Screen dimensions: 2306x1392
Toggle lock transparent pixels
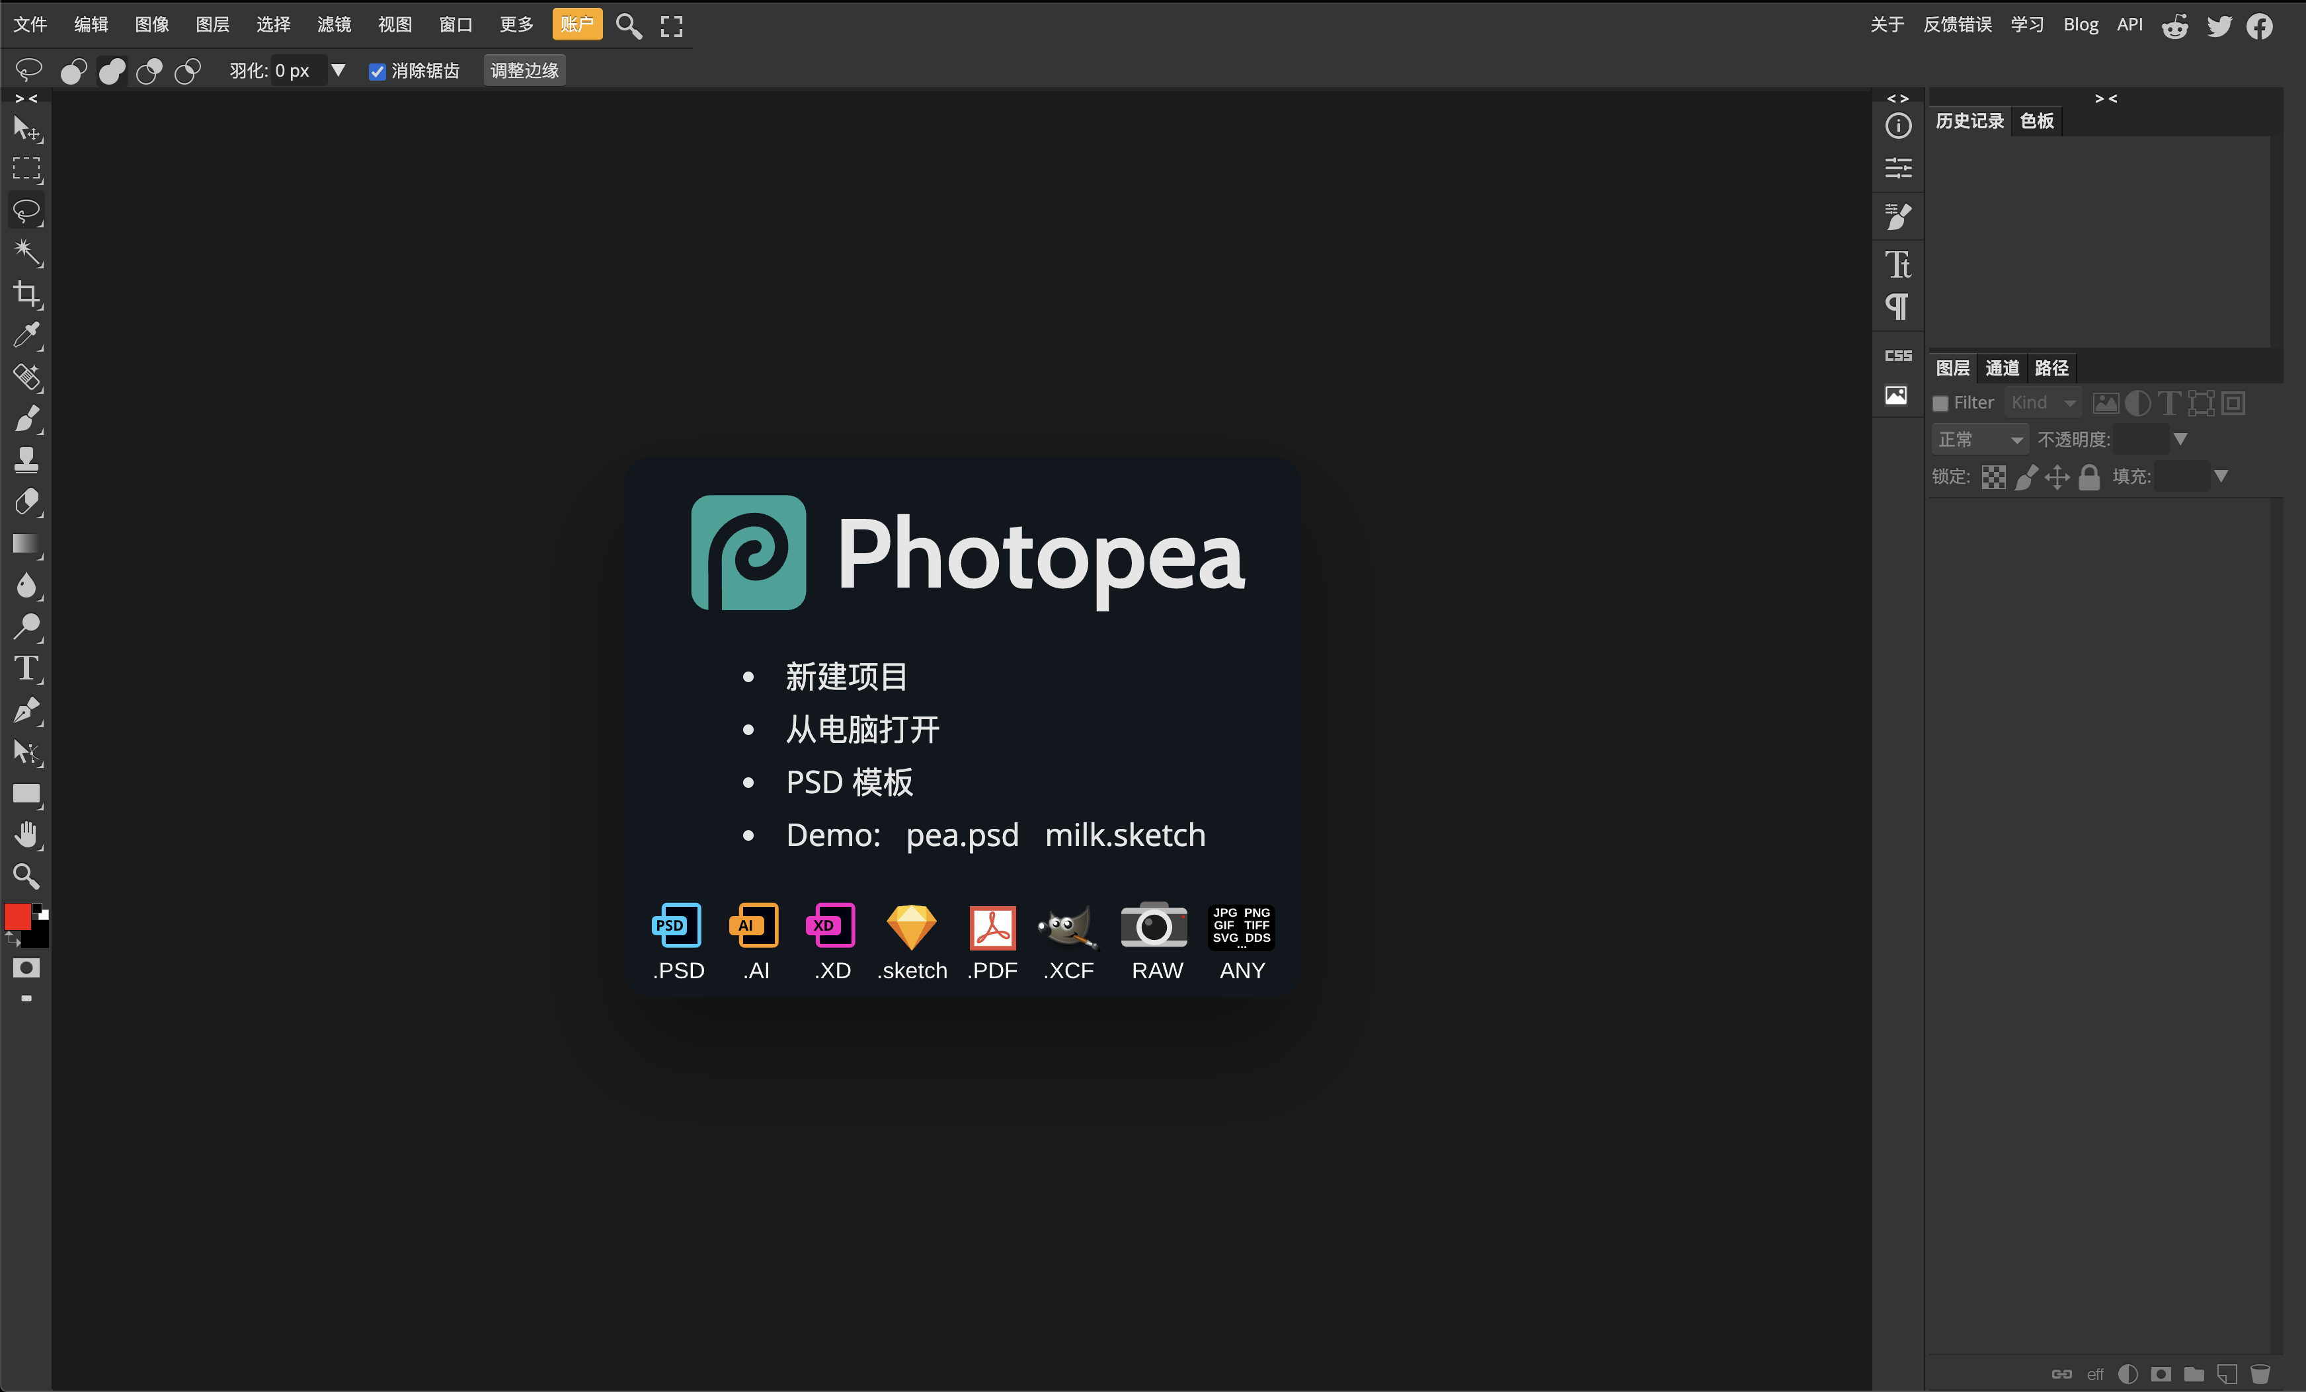(1993, 477)
